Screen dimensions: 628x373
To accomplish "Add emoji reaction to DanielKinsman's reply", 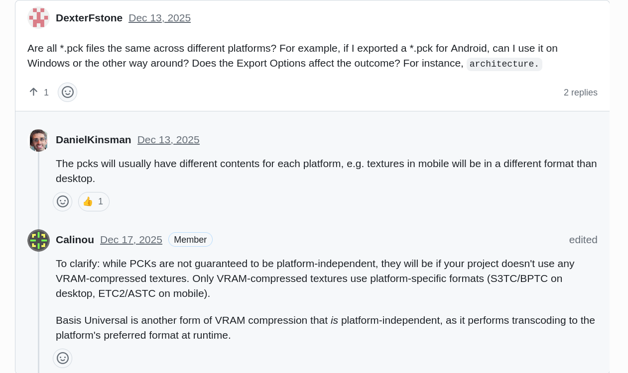I will point(63,201).
